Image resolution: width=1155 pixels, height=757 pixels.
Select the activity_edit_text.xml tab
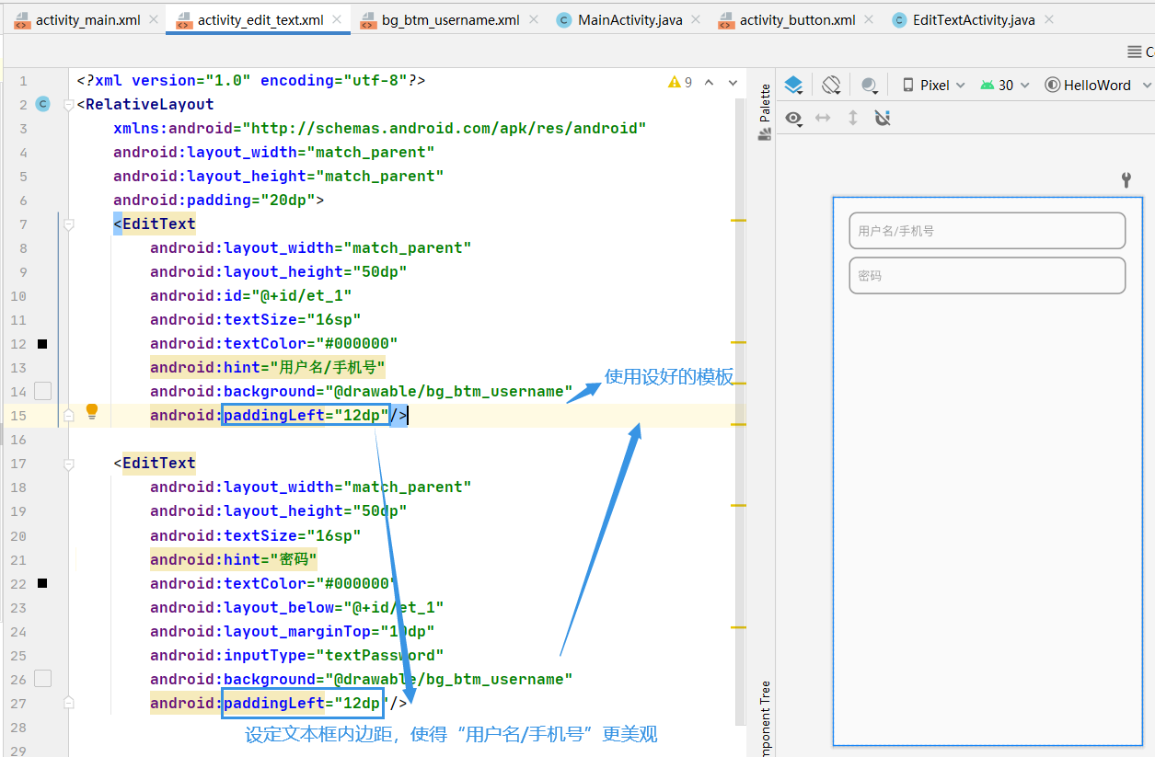click(260, 19)
